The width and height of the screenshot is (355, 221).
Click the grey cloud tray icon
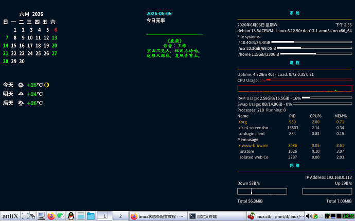coord(321,216)
